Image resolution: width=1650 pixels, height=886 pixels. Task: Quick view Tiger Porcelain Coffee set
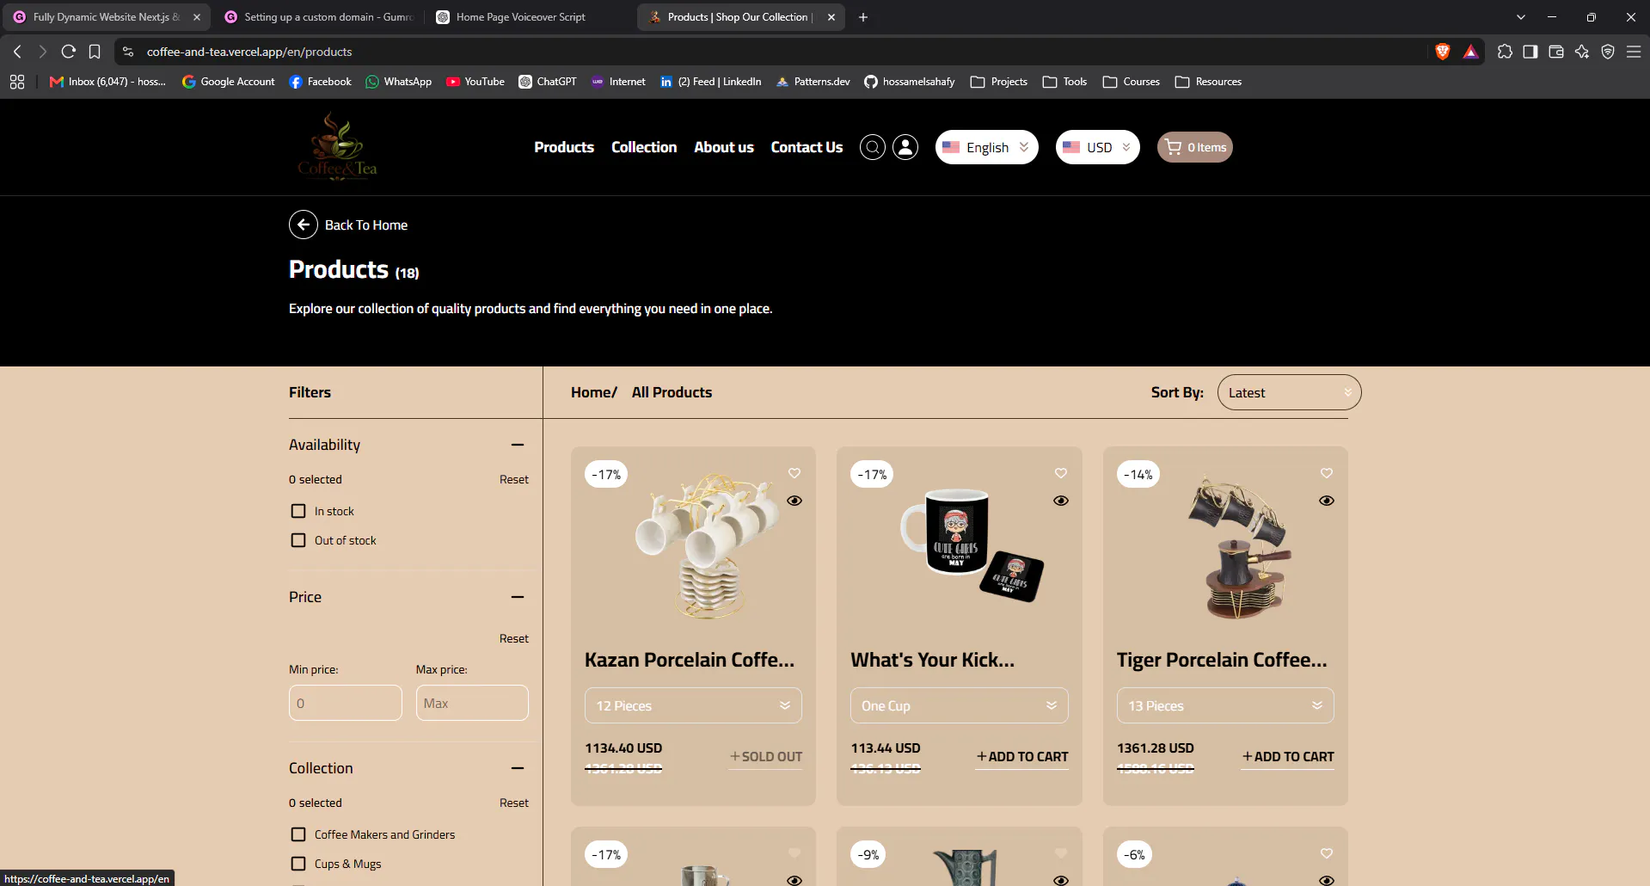tap(1327, 501)
